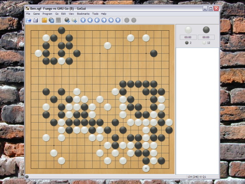Click the black stone above the top edge of the board
This screenshot has width=245, height=184.
click(61, 30)
